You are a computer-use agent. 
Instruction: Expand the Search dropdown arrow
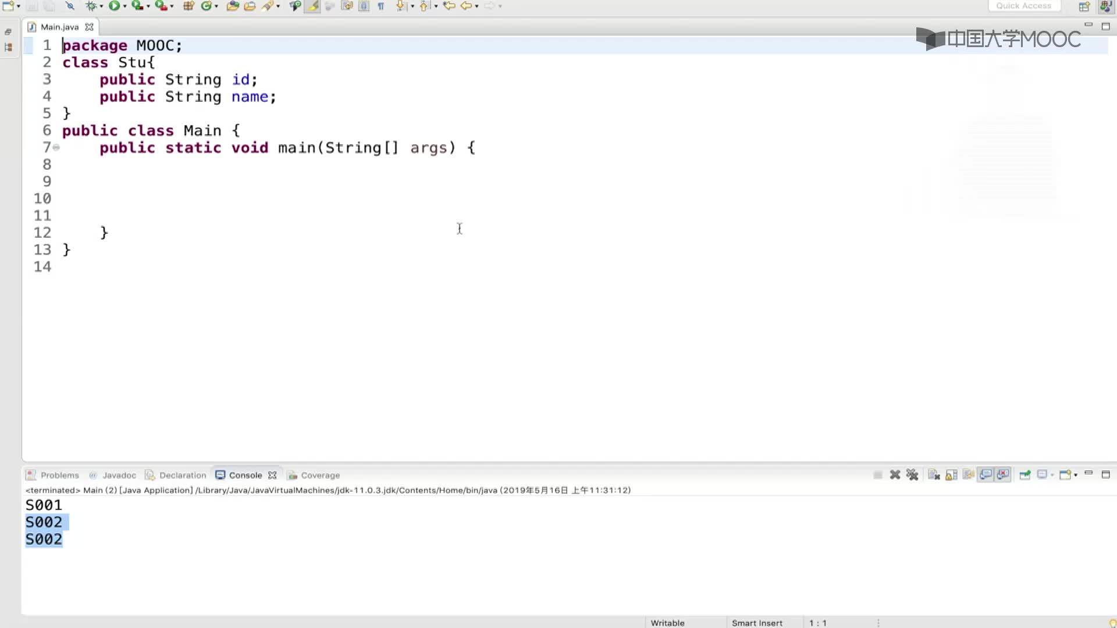278,6
